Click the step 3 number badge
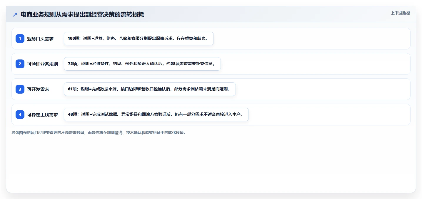The image size is (422, 199). click(20, 89)
